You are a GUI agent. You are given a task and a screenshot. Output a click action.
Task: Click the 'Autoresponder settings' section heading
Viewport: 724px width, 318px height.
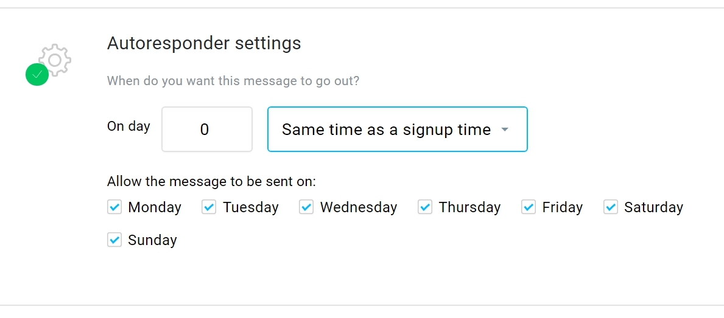[x=204, y=43]
